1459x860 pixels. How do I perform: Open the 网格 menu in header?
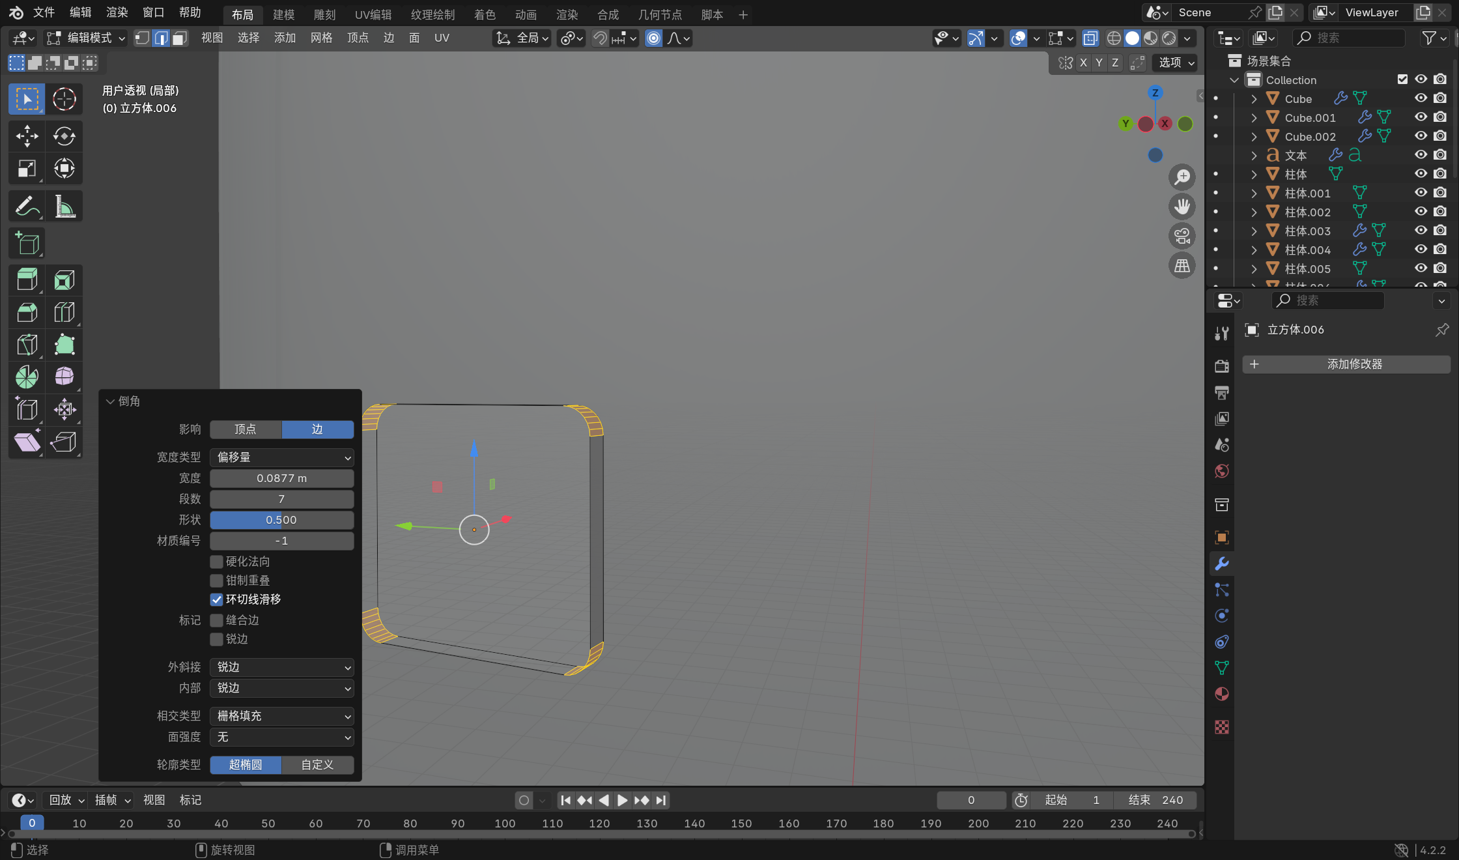[321, 38]
